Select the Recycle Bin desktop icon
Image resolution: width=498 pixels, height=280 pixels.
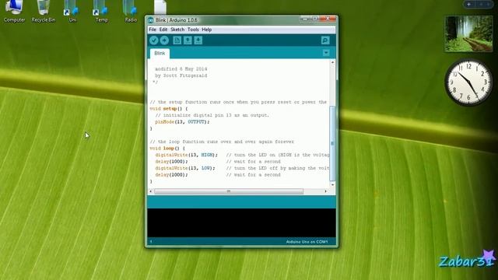click(x=44, y=12)
